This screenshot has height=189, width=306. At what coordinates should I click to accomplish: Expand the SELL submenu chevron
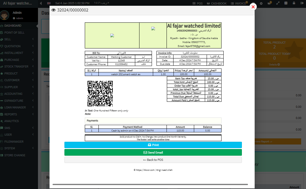(33, 39)
